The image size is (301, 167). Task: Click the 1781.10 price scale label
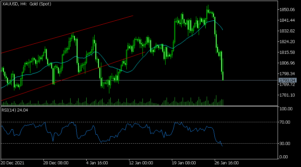point(287,95)
